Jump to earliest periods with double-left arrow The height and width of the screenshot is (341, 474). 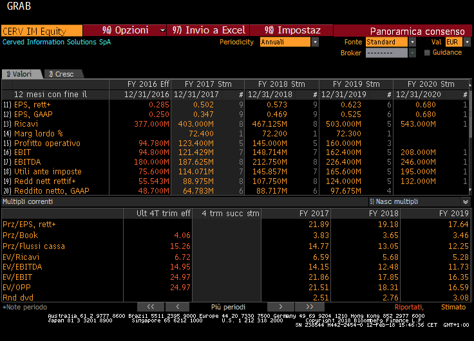[151, 307]
